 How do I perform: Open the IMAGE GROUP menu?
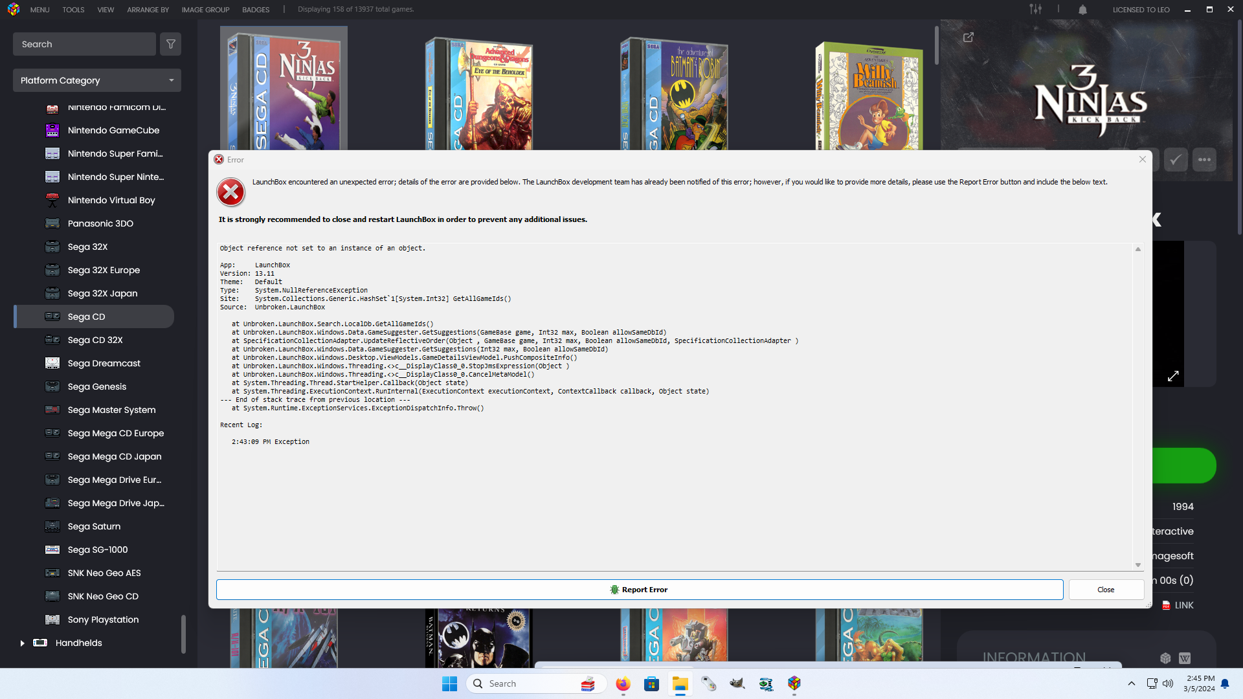205,10
